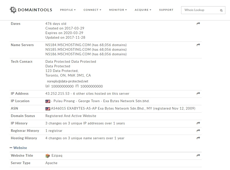The image size is (230, 170).
Task: Click the '123 Data Protected,' address line
Action: pos(62,71)
